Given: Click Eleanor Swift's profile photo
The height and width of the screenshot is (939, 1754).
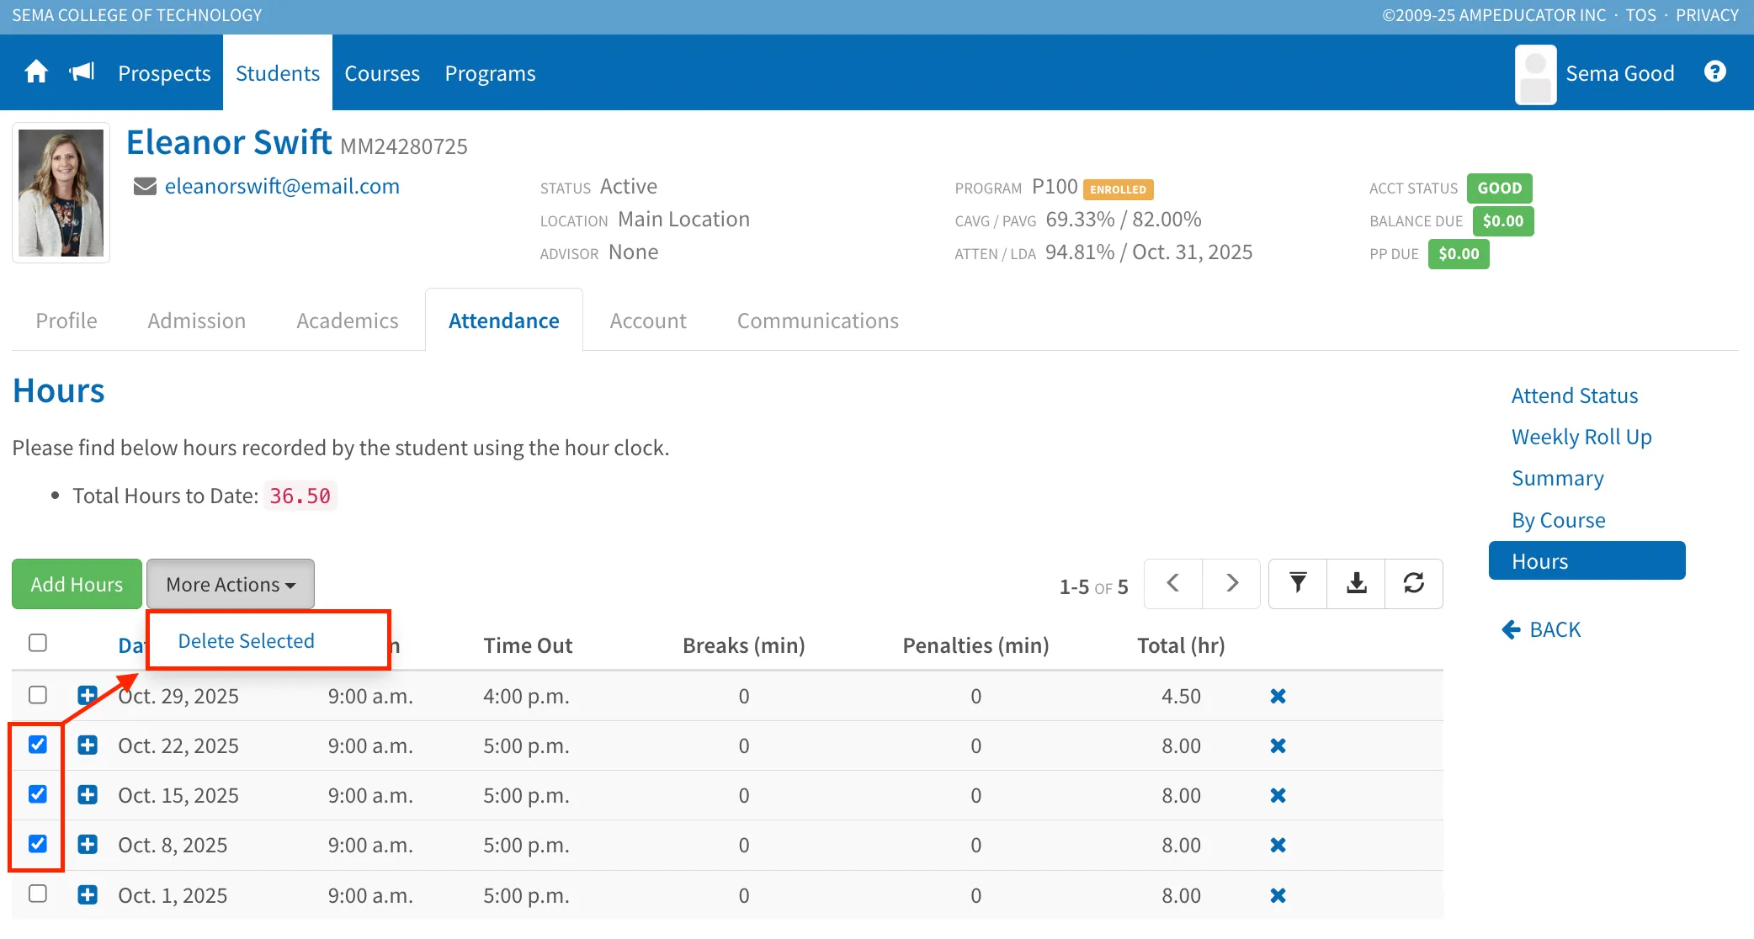Looking at the screenshot, I should (61, 193).
